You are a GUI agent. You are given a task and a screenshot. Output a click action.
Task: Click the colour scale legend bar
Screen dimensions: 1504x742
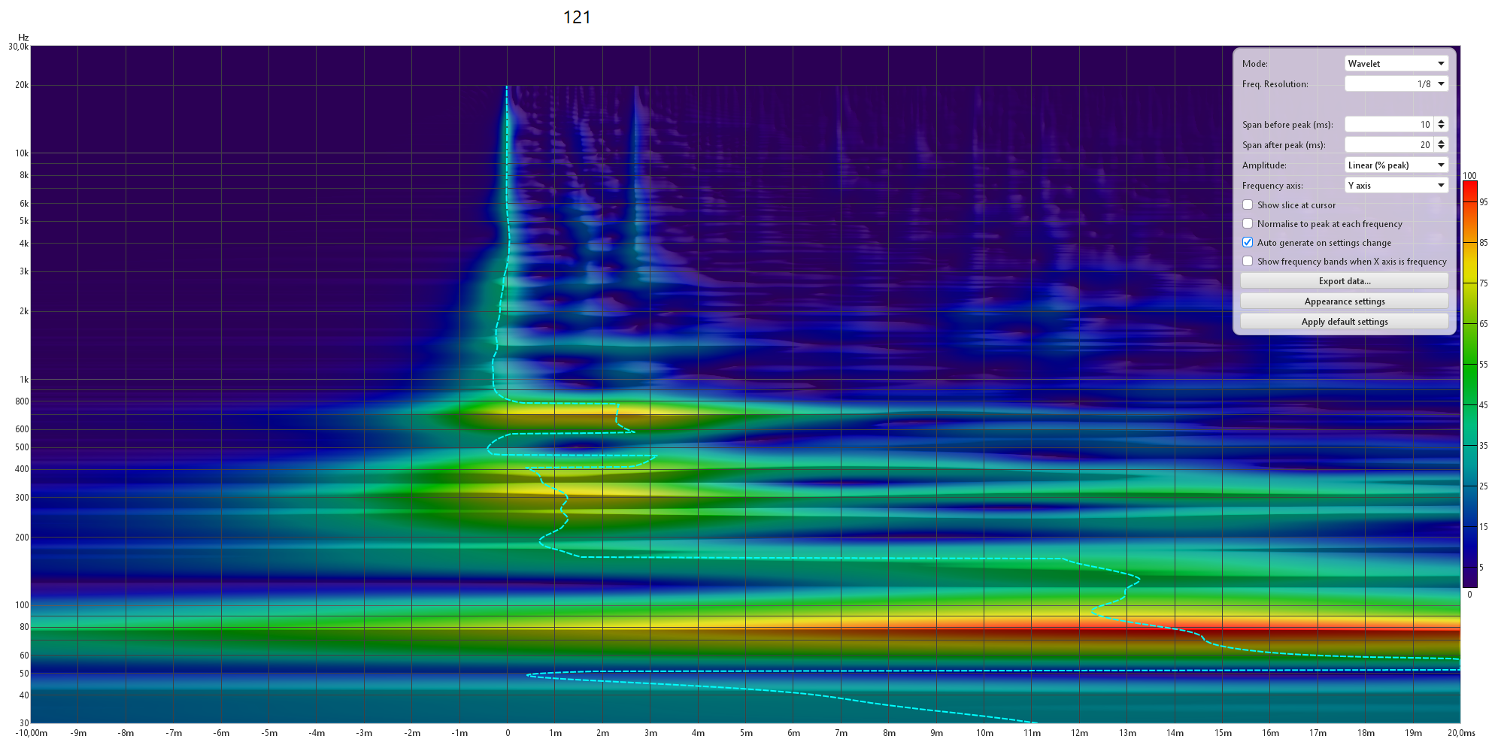(x=1469, y=384)
